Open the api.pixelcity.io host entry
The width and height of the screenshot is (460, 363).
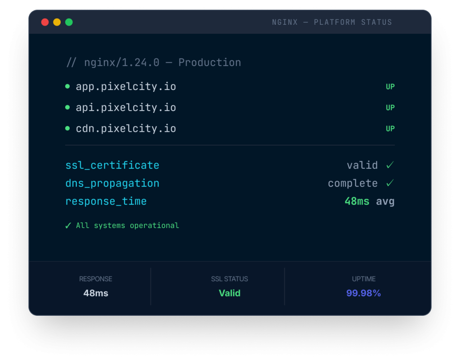pyautogui.click(x=126, y=108)
